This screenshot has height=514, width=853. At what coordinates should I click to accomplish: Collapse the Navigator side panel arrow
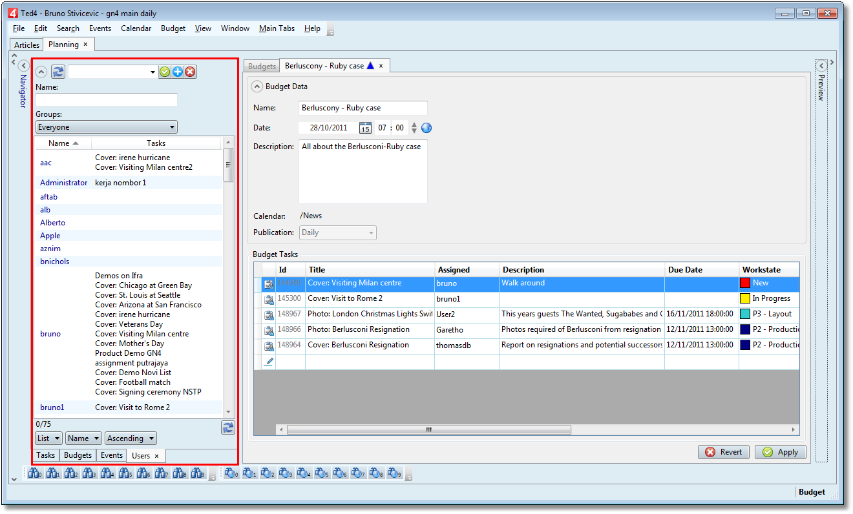coord(23,65)
